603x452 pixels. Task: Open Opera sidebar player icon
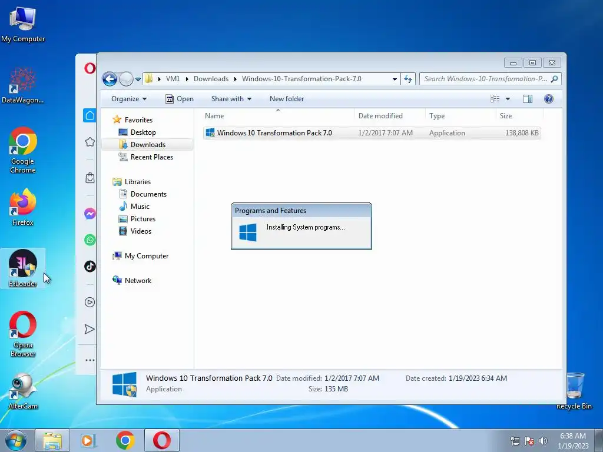click(x=90, y=302)
